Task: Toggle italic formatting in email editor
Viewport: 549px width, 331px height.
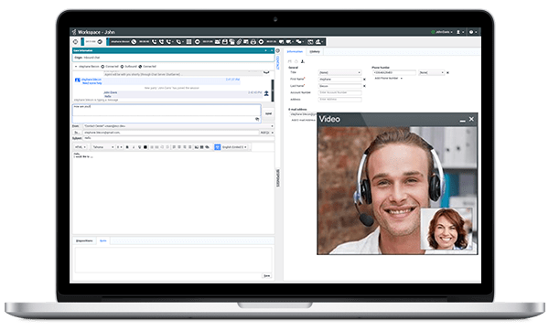Action: [134, 147]
